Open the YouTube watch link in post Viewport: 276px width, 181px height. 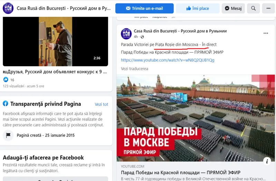168,60
